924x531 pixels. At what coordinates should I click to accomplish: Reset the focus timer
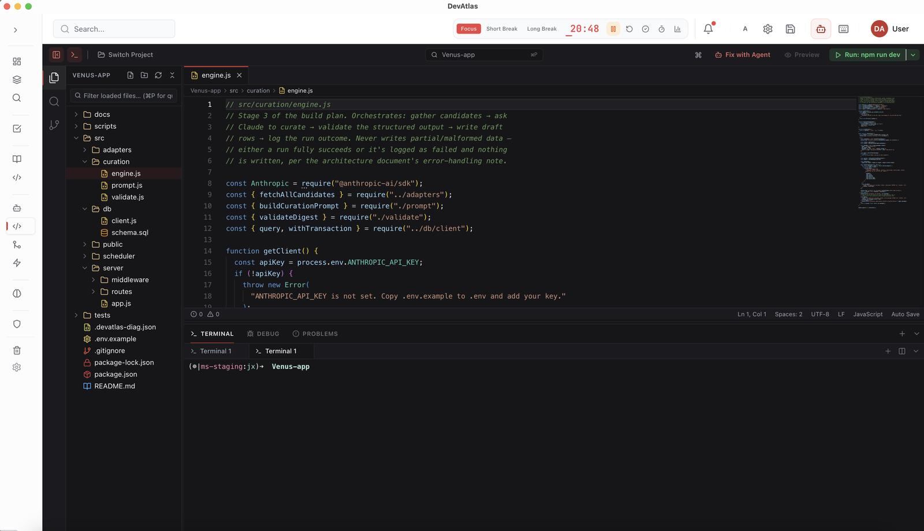coord(629,29)
